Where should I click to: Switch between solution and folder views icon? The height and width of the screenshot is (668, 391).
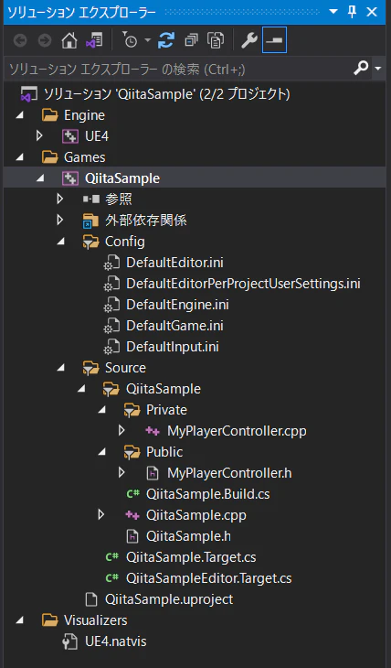coord(94,40)
